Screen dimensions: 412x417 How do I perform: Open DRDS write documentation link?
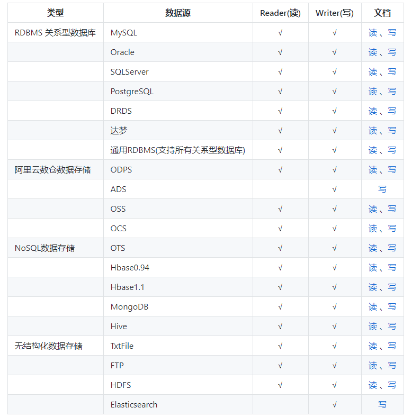pyautogui.click(x=392, y=111)
